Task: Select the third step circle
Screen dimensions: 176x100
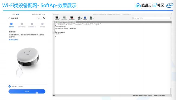Action: tap(32, 24)
